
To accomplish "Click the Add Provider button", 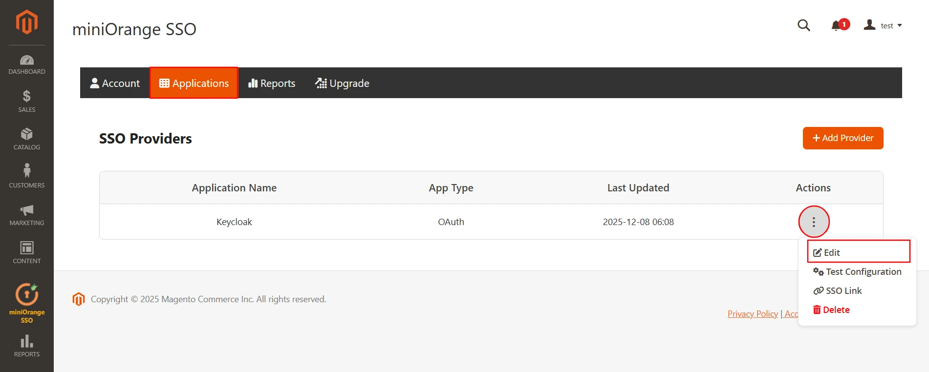I will click(843, 138).
